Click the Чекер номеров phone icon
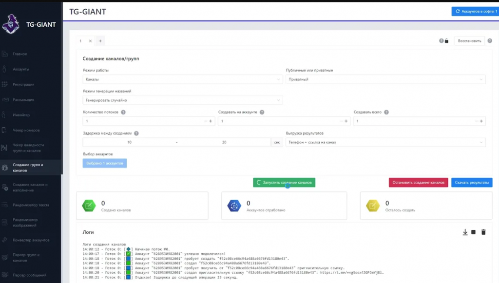 [4, 130]
